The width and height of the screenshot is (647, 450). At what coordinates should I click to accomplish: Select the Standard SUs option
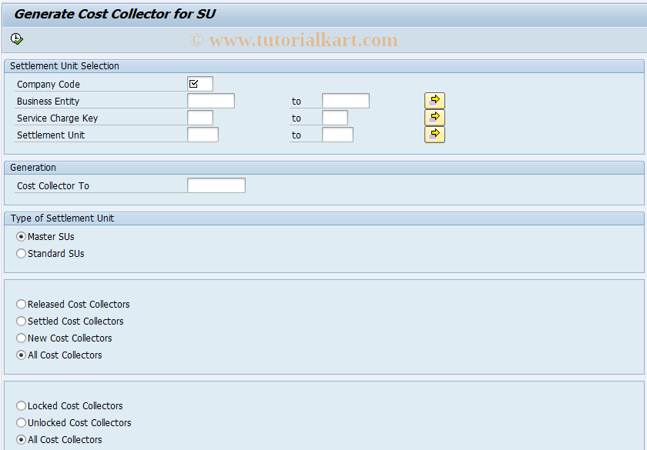coord(21,253)
